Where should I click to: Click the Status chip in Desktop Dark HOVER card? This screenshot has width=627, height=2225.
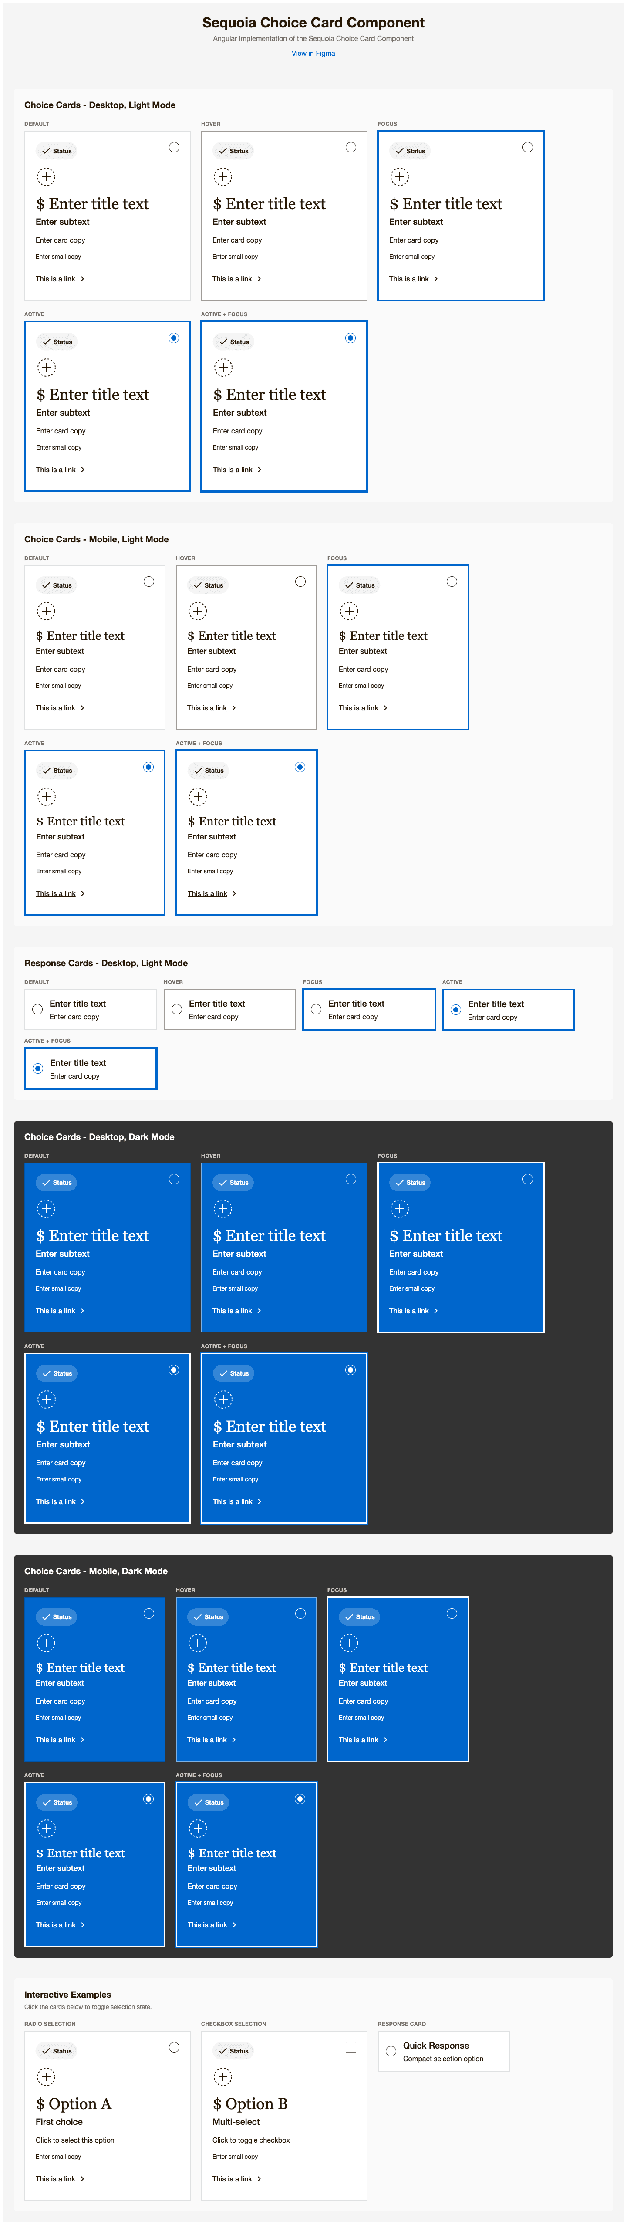[x=233, y=1183]
